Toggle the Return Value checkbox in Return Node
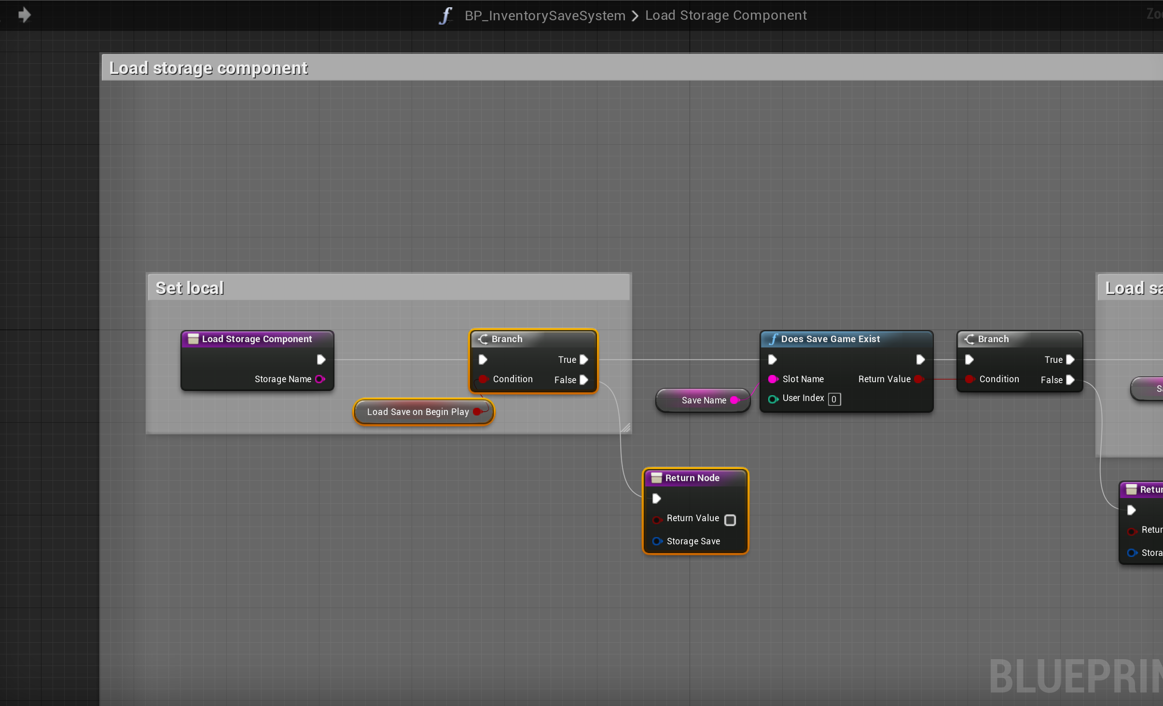This screenshot has width=1163, height=706. click(x=730, y=520)
